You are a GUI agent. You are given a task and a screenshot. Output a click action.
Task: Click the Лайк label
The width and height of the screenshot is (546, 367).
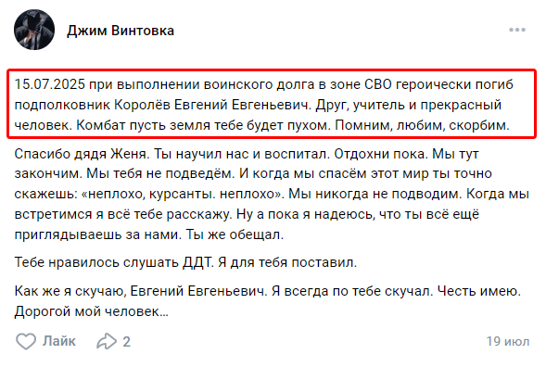(x=59, y=341)
